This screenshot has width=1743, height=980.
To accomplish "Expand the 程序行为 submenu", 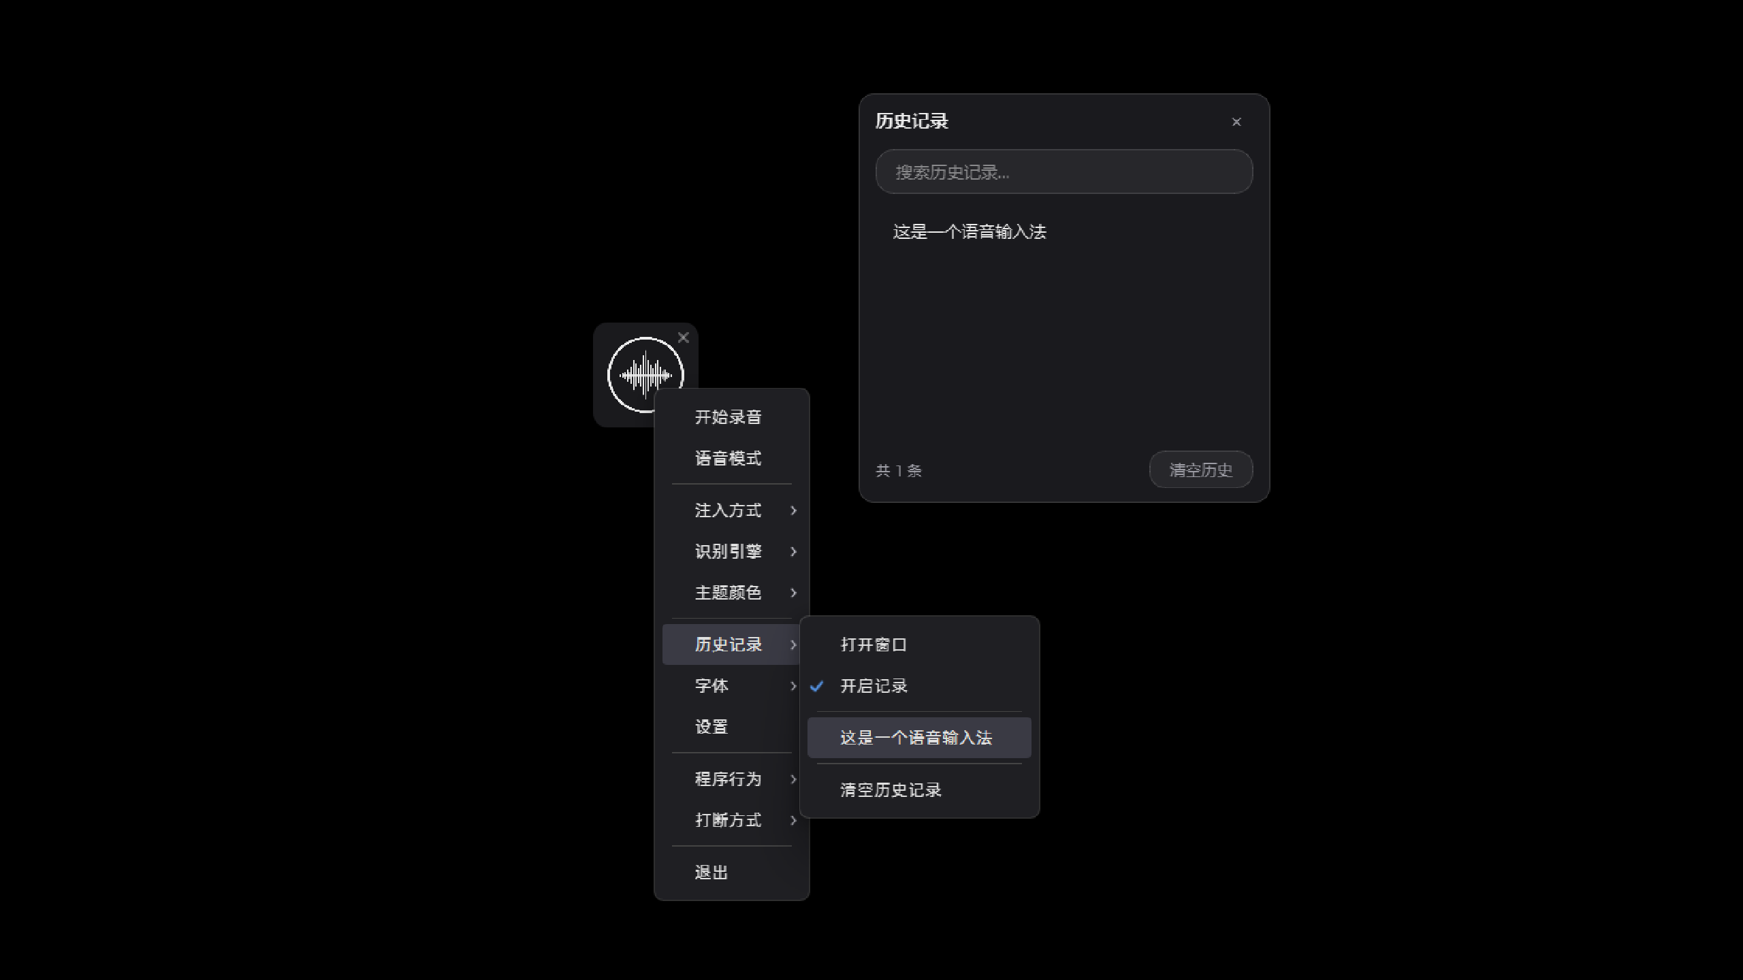I will [731, 779].
